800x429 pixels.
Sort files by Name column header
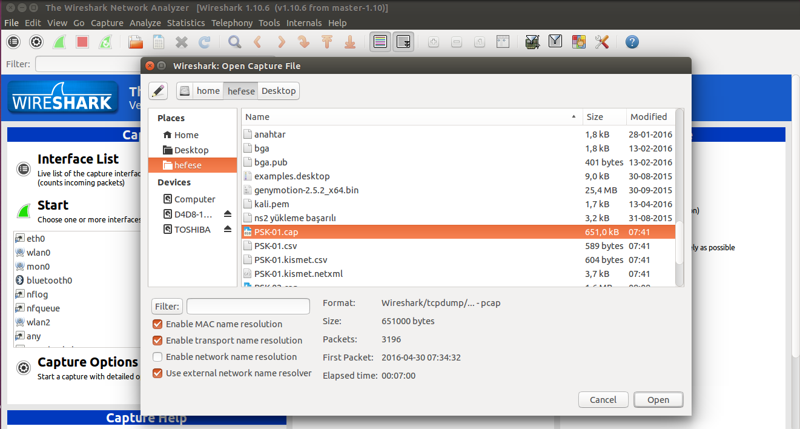coord(412,117)
